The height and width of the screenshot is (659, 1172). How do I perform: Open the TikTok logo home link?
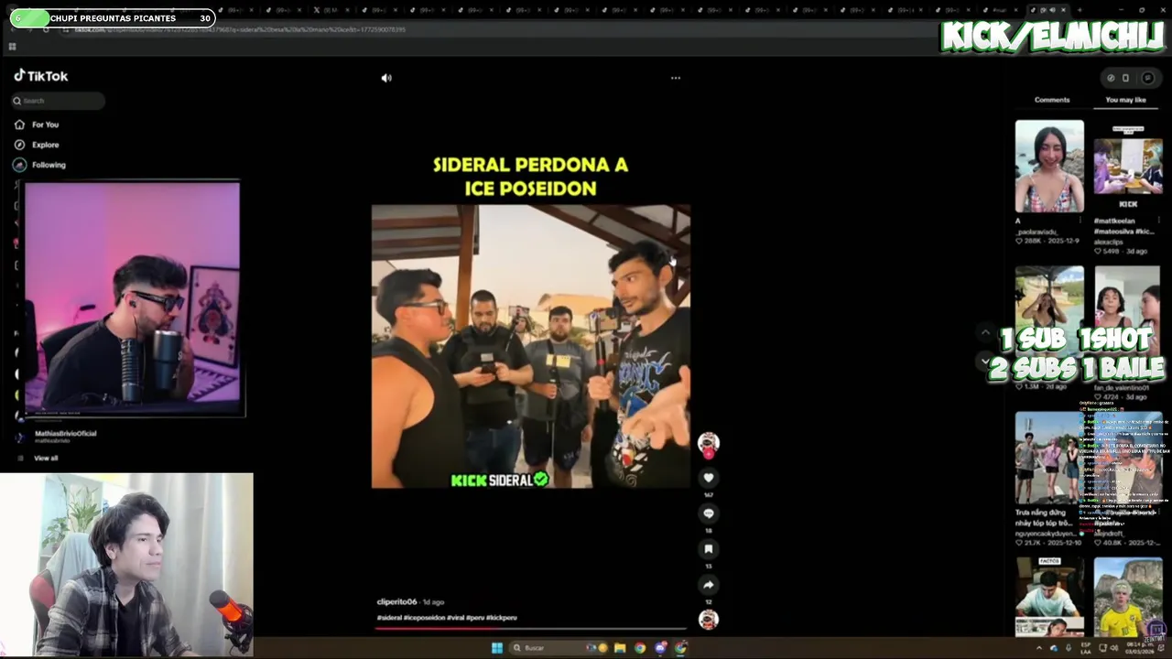pyautogui.click(x=41, y=76)
